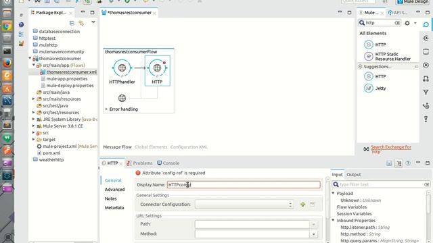The width and height of the screenshot is (433, 243).
Task: Toggle link with editor in Package Explorer
Action: 81,23
